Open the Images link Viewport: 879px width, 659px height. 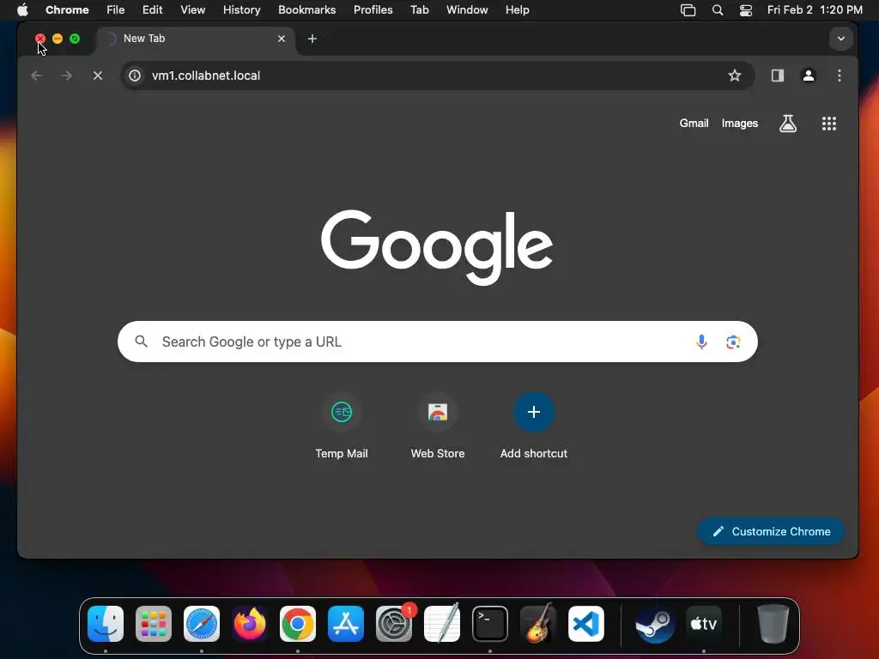[x=739, y=124]
